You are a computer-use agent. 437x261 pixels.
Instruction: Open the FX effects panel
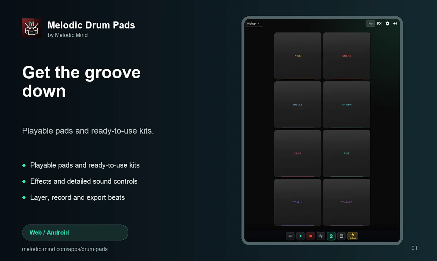point(379,24)
